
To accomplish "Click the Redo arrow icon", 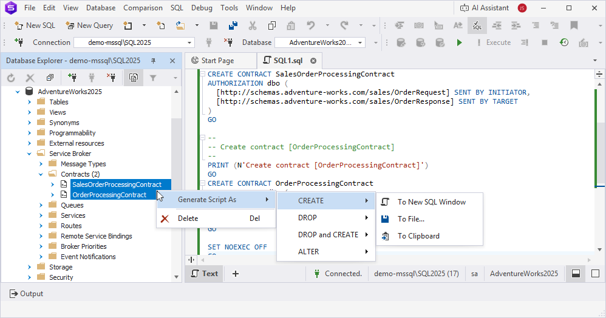I will pos(344,25).
